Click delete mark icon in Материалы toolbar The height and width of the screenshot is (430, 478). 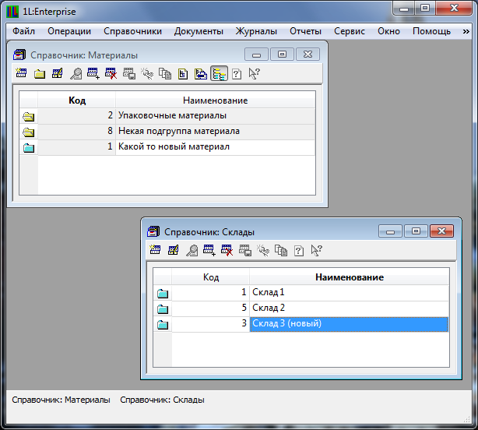click(x=111, y=74)
